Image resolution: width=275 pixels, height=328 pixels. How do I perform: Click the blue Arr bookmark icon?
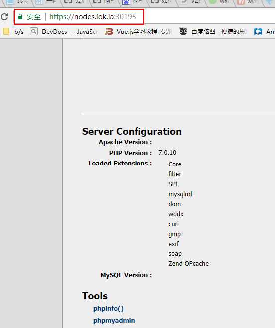(258, 32)
